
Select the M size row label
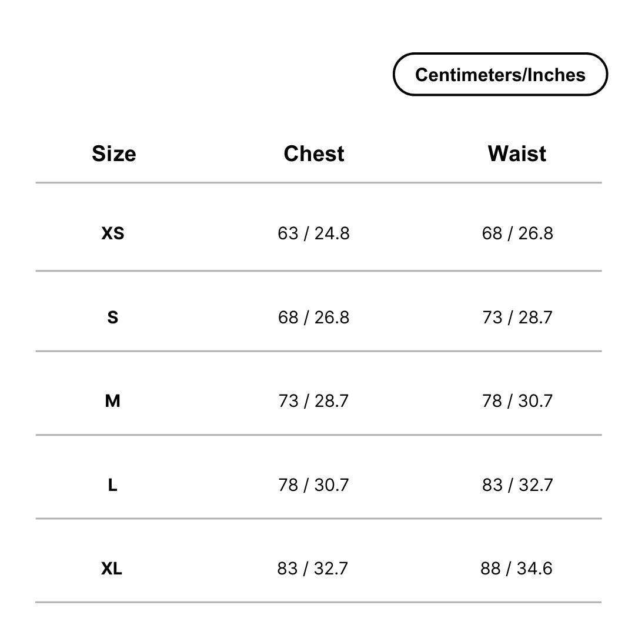(112, 401)
